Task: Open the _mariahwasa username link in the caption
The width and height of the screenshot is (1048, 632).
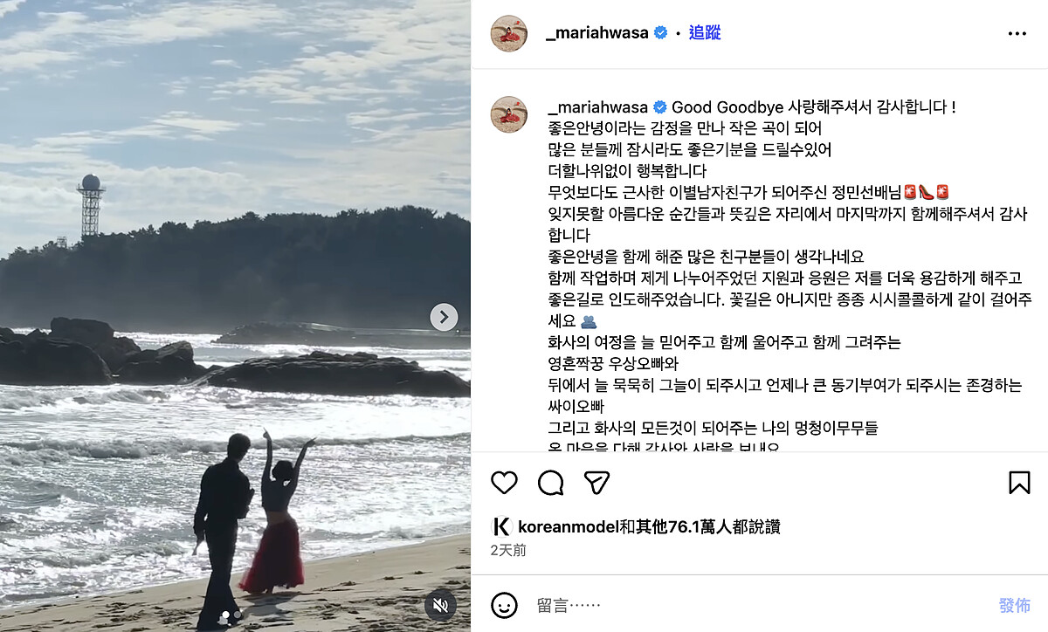Action: [597, 108]
